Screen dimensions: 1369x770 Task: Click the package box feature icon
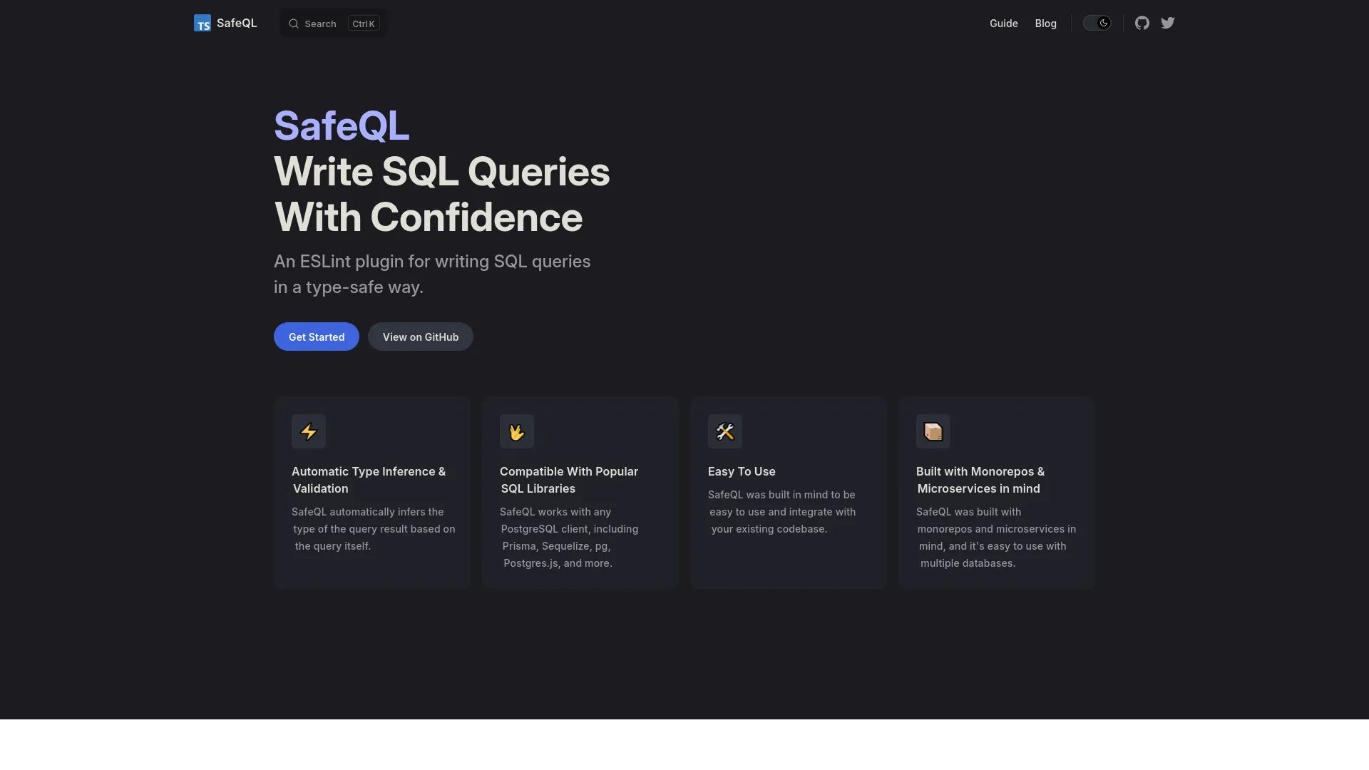pos(933,431)
